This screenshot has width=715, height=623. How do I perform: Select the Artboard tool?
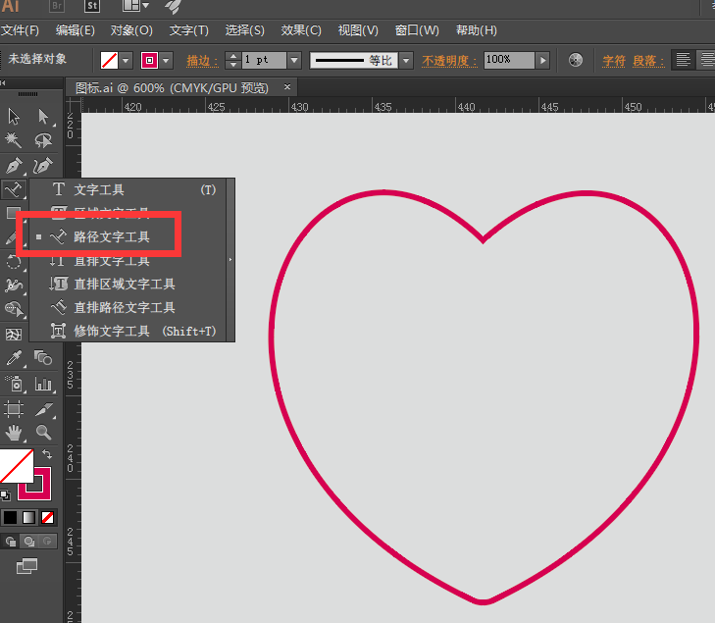(x=14, y=409)
